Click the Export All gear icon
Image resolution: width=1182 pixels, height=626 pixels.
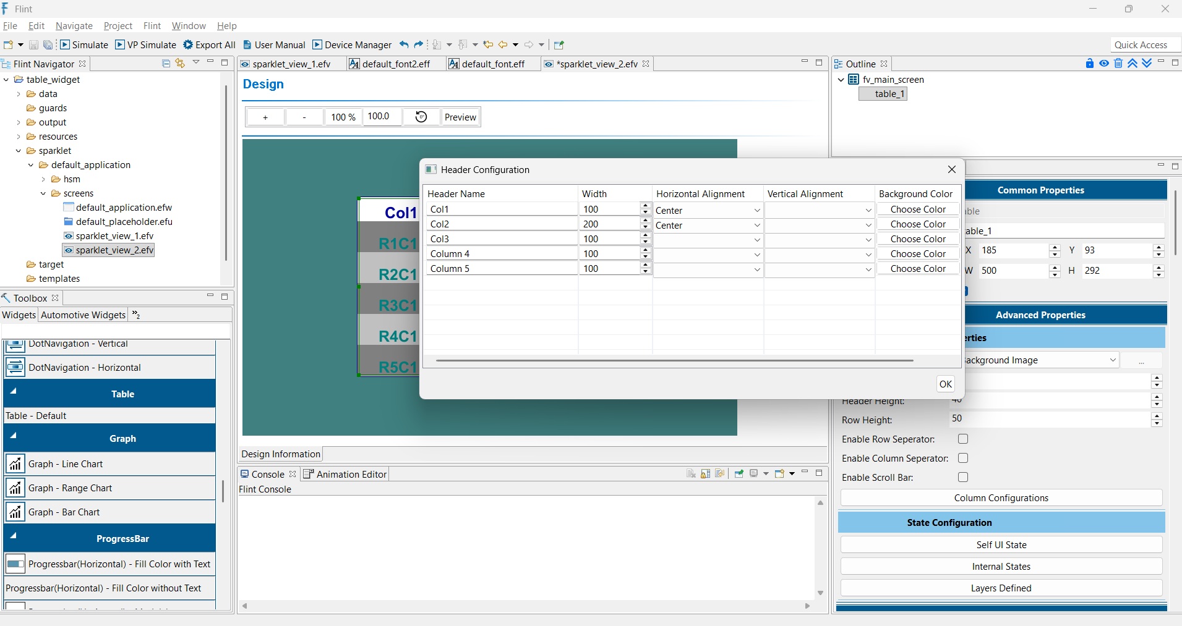click(x=188, y=44)
